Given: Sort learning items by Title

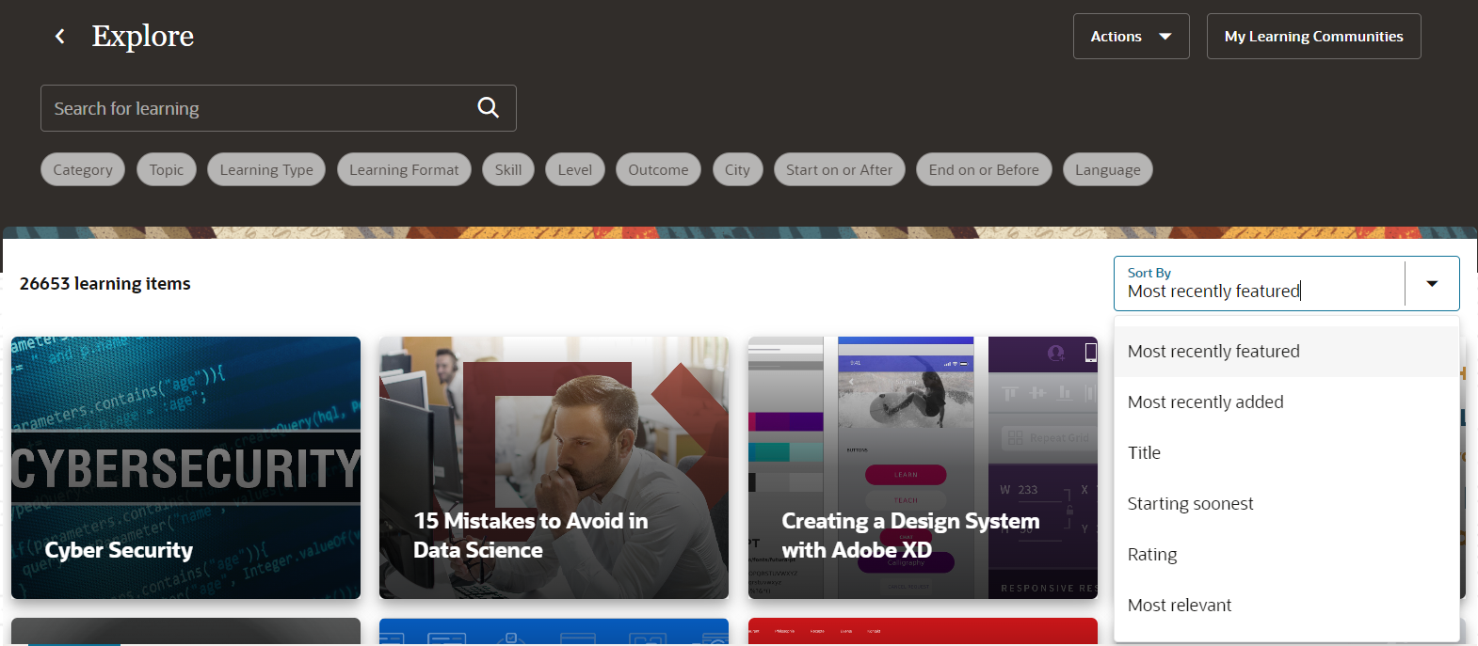Looking at the screenshot, I should (x=1286, y=453).
